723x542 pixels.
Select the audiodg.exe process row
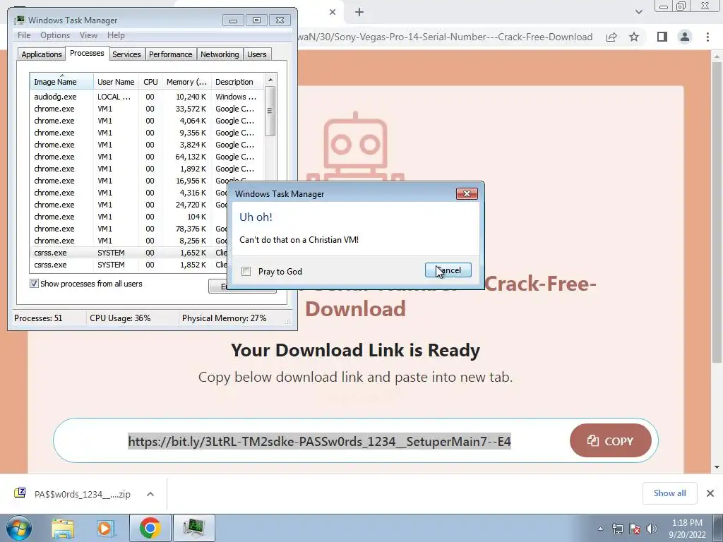[x=147, y=97]
